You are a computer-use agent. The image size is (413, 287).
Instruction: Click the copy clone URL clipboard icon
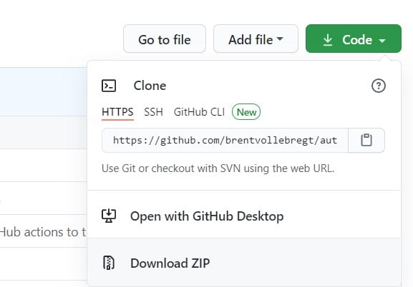(x=366, y=140)
